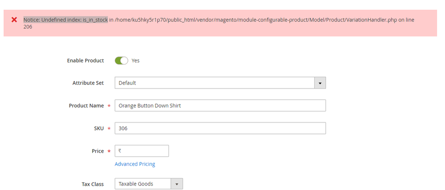Click the rupee currency symbol in Price
Viewport: 445px width, 190px height.
point(120,151)
